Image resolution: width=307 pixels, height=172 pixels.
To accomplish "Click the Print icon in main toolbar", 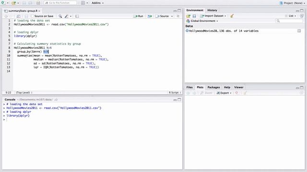I will coord(38,3).
